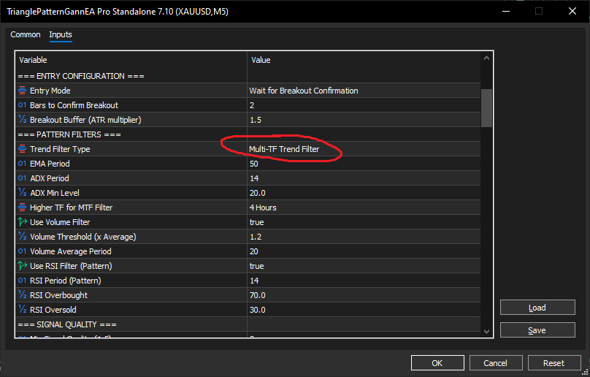Switch to the Common tab
This screenshot has width=590, height=377.
(x=26, y=35)
